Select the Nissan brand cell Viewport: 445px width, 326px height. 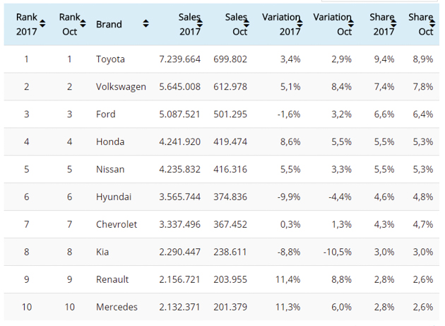[110, 169]
